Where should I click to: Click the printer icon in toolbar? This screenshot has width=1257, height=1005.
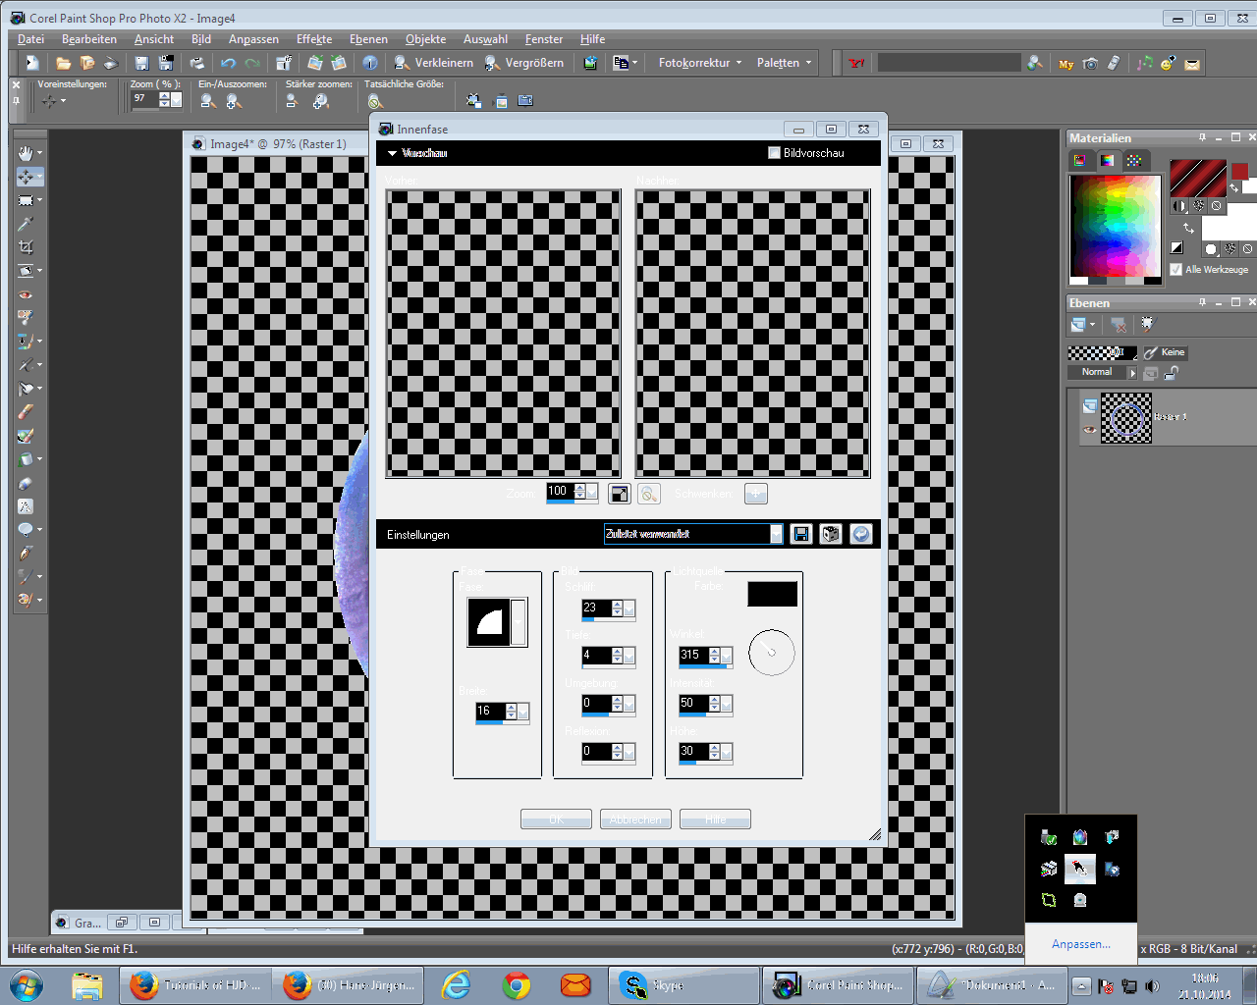coord(196,63)
